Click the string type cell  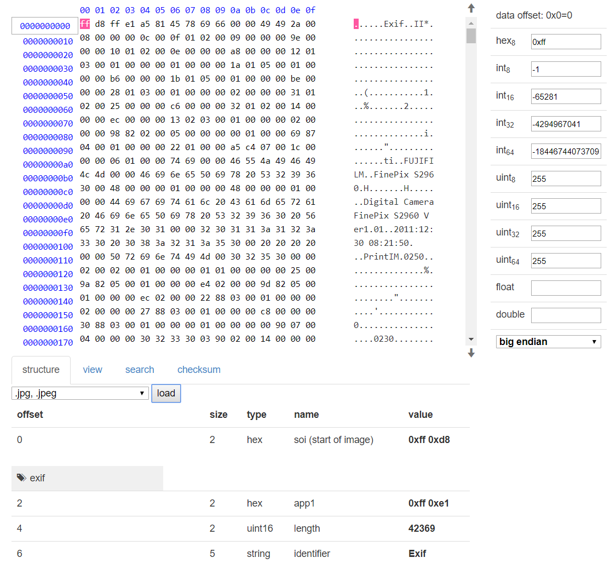pos(258,554)
